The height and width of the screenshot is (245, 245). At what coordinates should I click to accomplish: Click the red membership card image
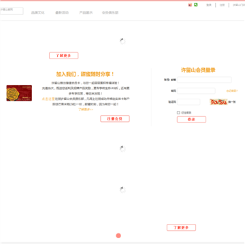(x=19, y=93)
